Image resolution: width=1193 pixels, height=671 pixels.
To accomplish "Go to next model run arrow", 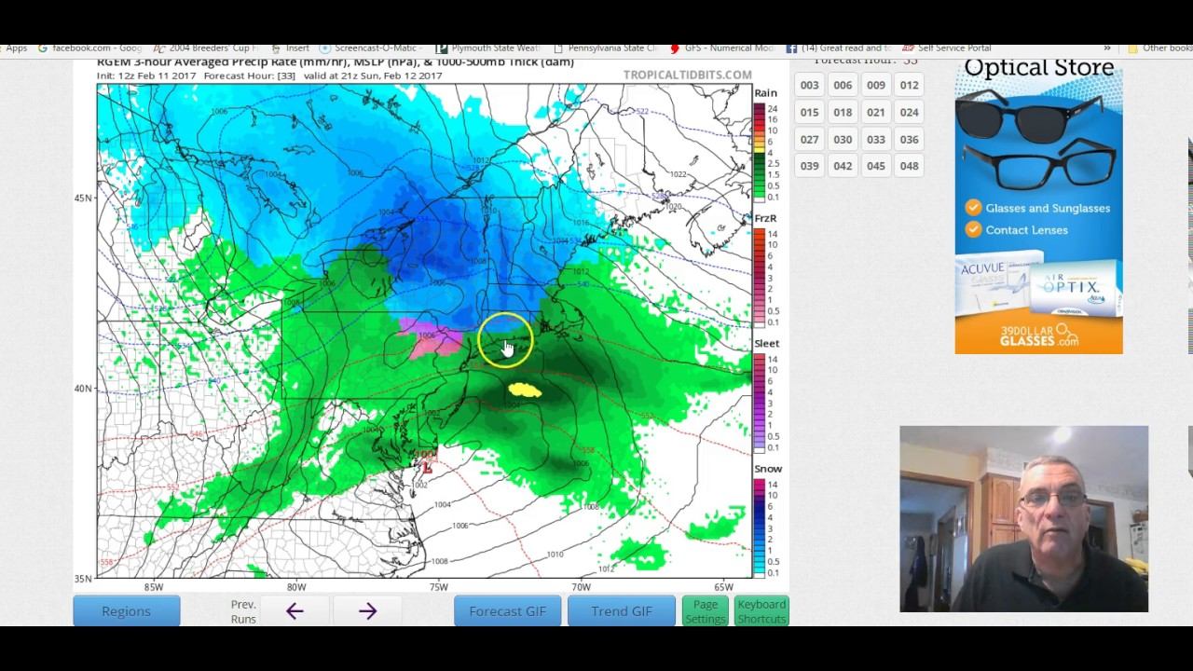I will click(367, 611).
